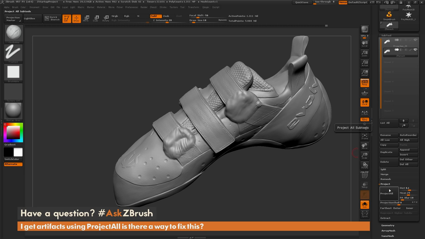The image size is (425, 239).
Task: Hide the ZRemesh subtool eye
Action: point(415,50)
